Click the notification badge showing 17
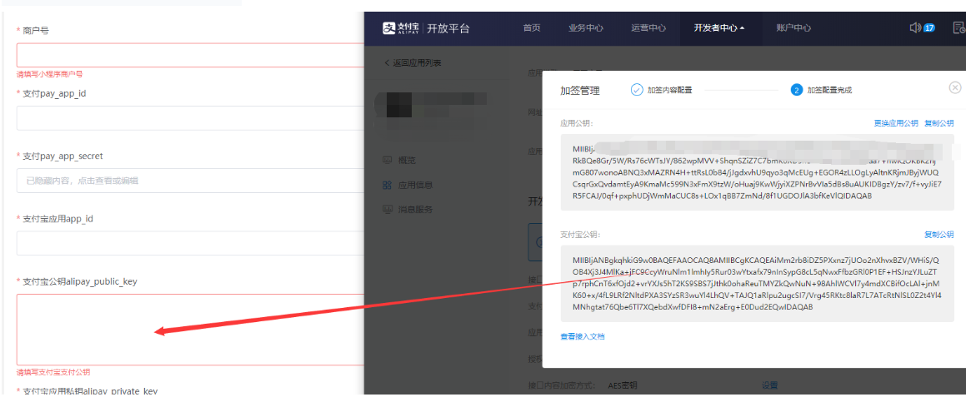This screenshot has width=966, height=402. 929,27
